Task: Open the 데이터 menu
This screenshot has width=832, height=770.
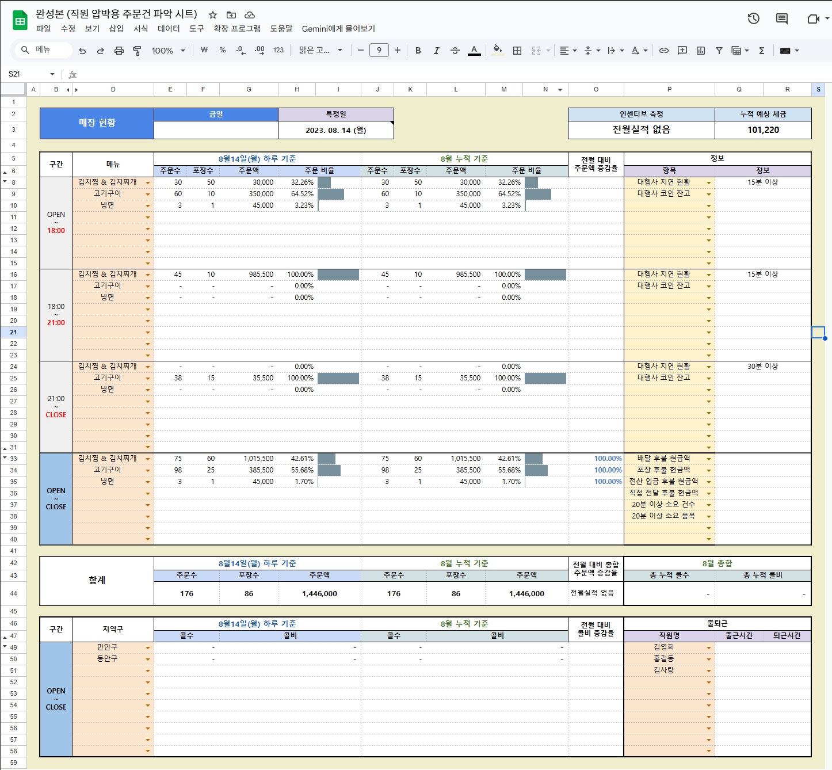Action: coord(169,28)
